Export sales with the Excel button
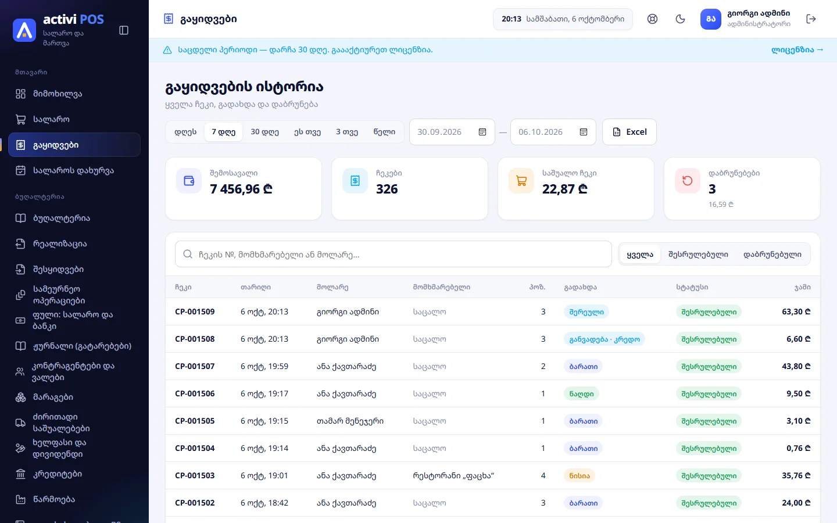Screen dimensions: 837x523 (629, 132)
